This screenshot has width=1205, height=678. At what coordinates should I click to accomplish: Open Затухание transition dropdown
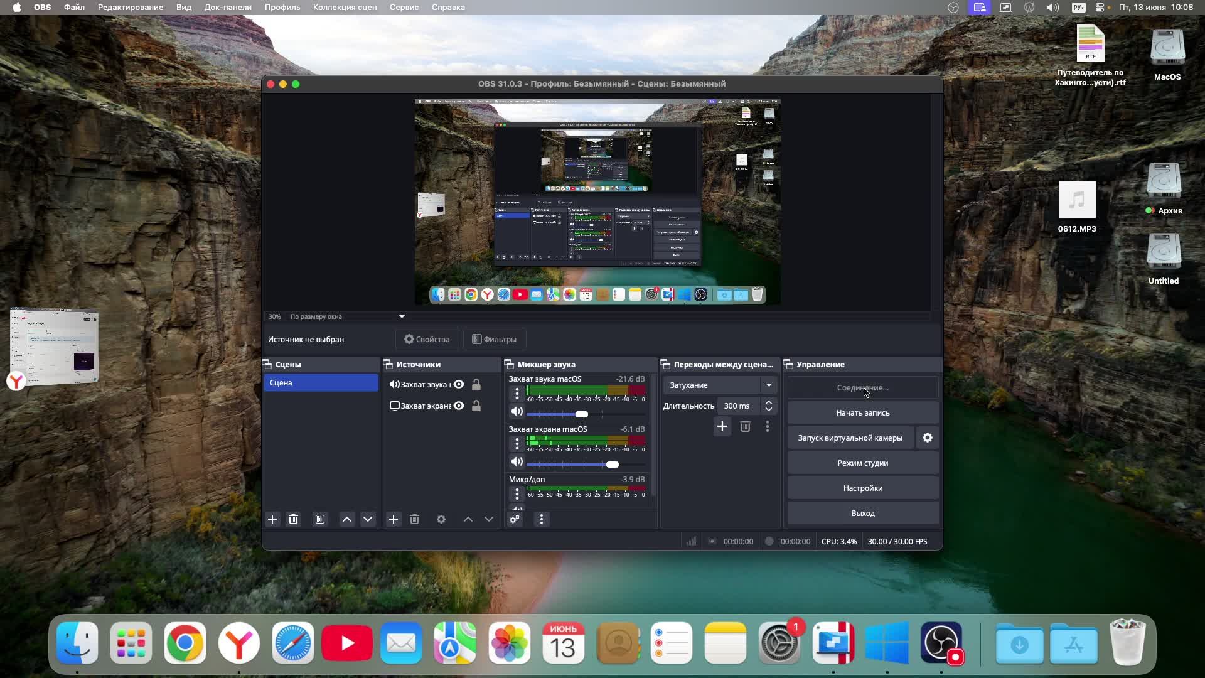click(720, 385)
